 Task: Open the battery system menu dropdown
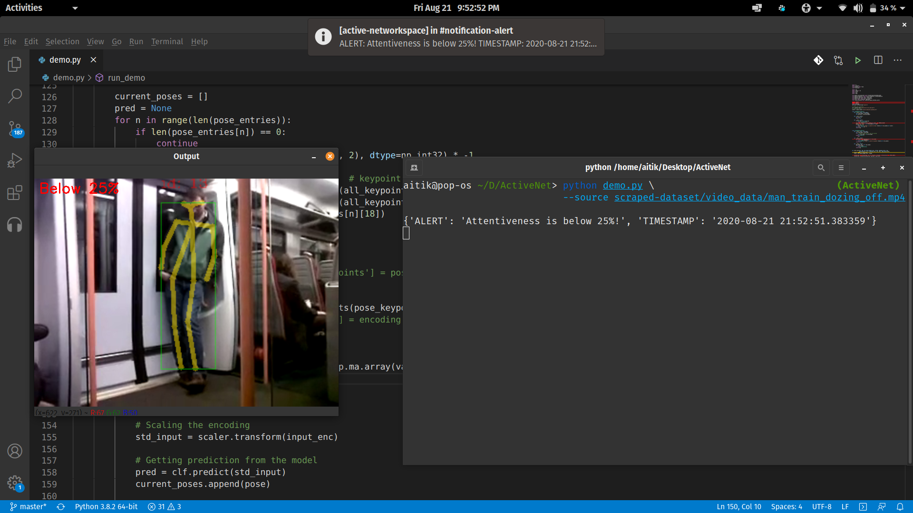(x=903, y=8)
